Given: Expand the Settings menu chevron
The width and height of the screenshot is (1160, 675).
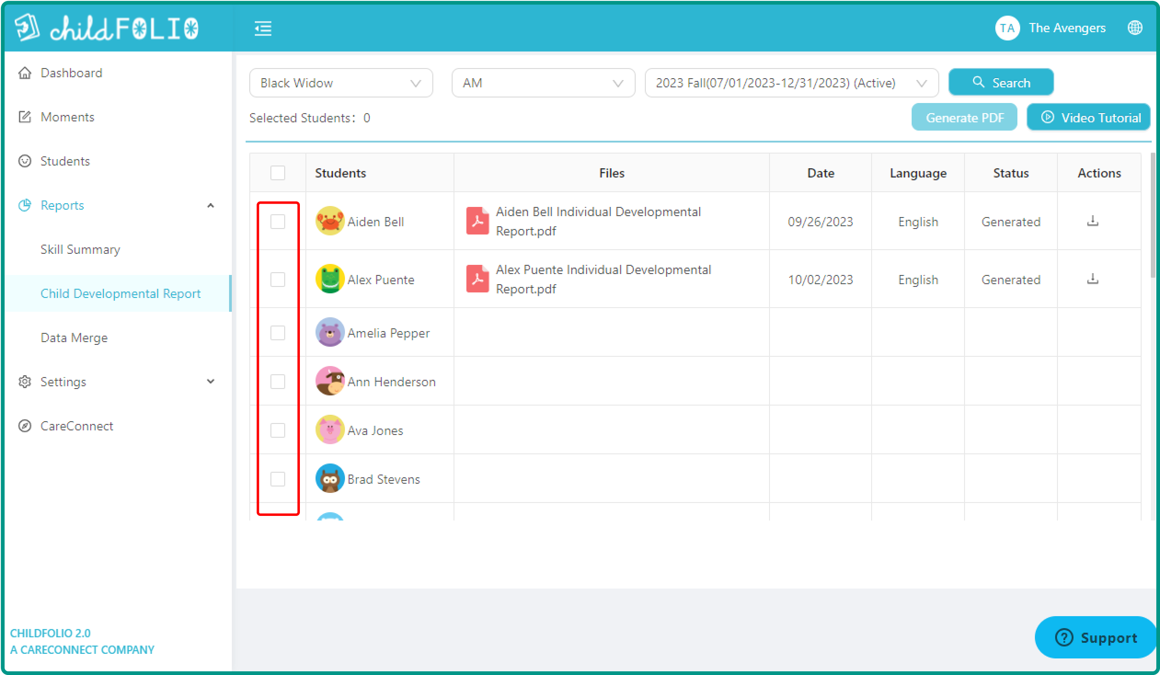Looking at the screenshot, I should [210, 382].
